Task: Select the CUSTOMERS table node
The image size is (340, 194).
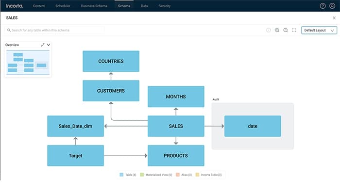Action: [x=111, y=91]
